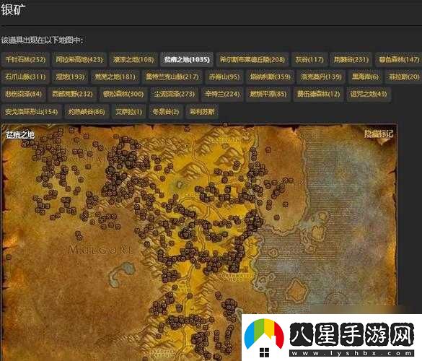Select the 石爪山脉(311) map tab
422x361 pixels.
[25, 77]
